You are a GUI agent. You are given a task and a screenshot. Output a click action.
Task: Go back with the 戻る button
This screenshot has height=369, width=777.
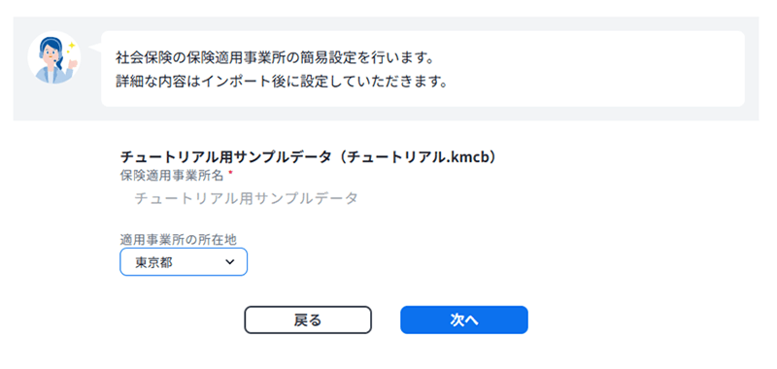click(308, 320)
